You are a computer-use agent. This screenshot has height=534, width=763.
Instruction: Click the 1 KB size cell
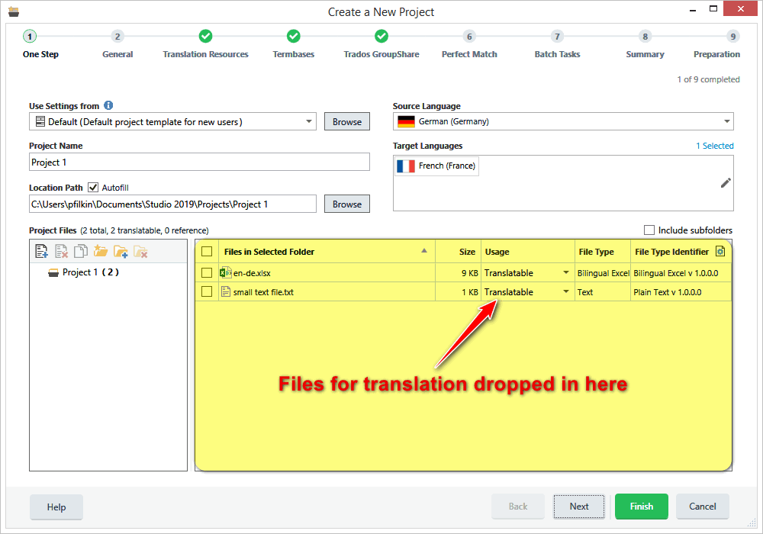pyautogui.click(x=458, y=292)
